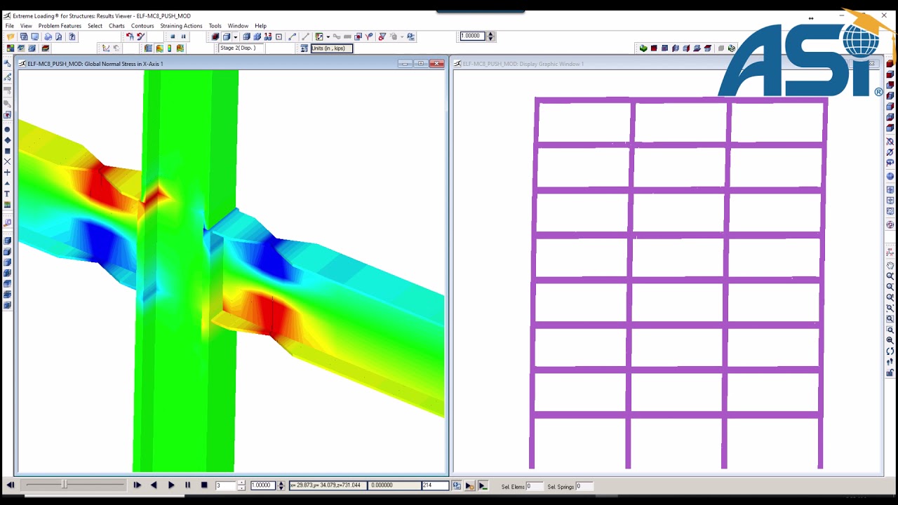This screenshot has height=505, width=898.
Task: Pause the animation playback
Action: pos(187,485)
